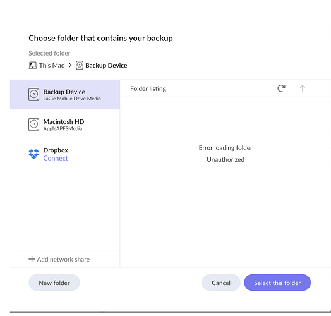Screen dimensions: 331x316
Task: Click the refresh folder listing icon
Action: pos(281,88)
